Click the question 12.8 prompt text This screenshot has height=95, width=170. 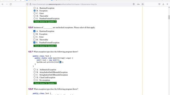coord(56,89)
